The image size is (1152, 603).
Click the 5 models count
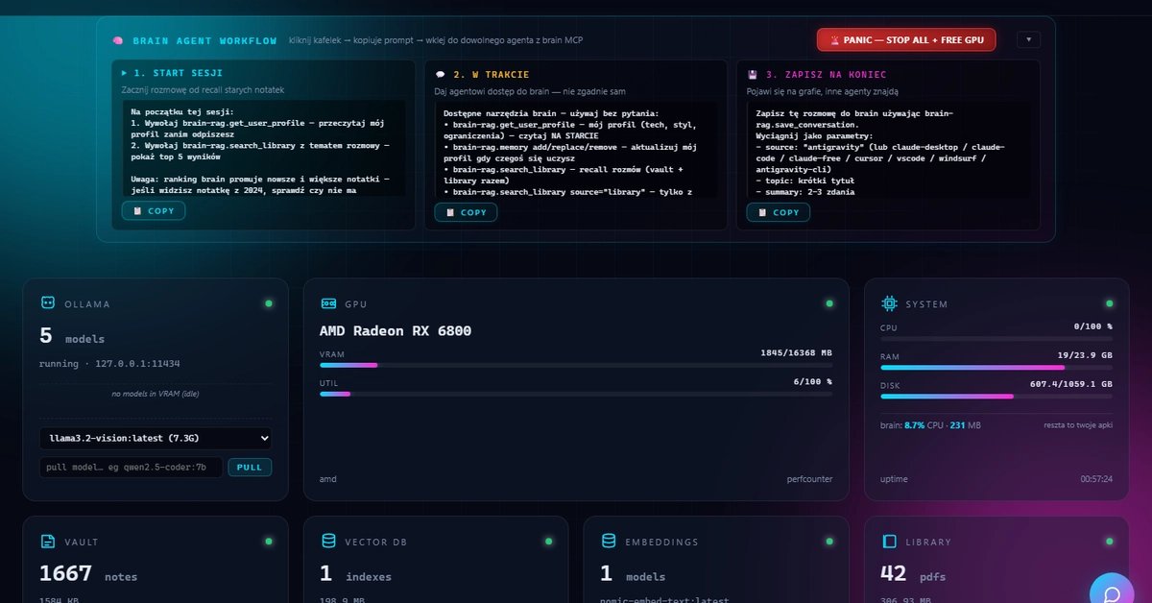[72, 336]
